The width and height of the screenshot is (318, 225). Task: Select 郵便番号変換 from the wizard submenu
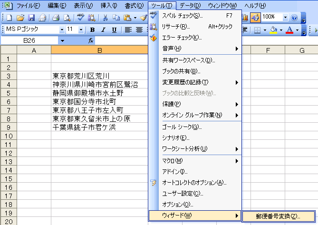(x=278, y=216)
